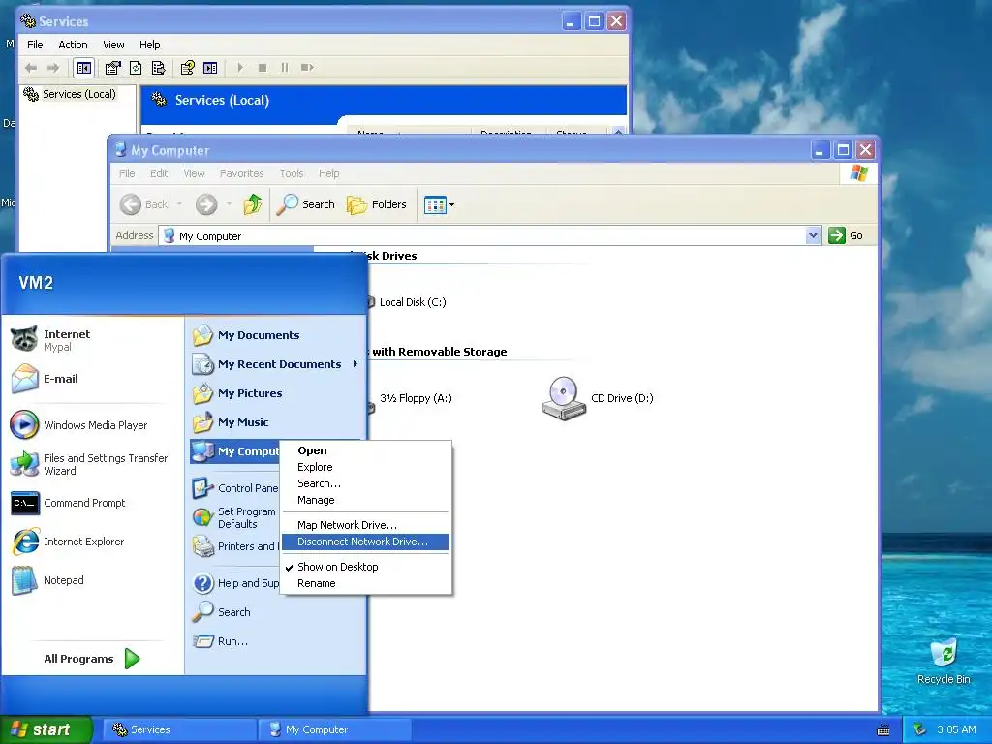Choose Open in the context menu
The image size is (992, 744).
coord(365,450)
